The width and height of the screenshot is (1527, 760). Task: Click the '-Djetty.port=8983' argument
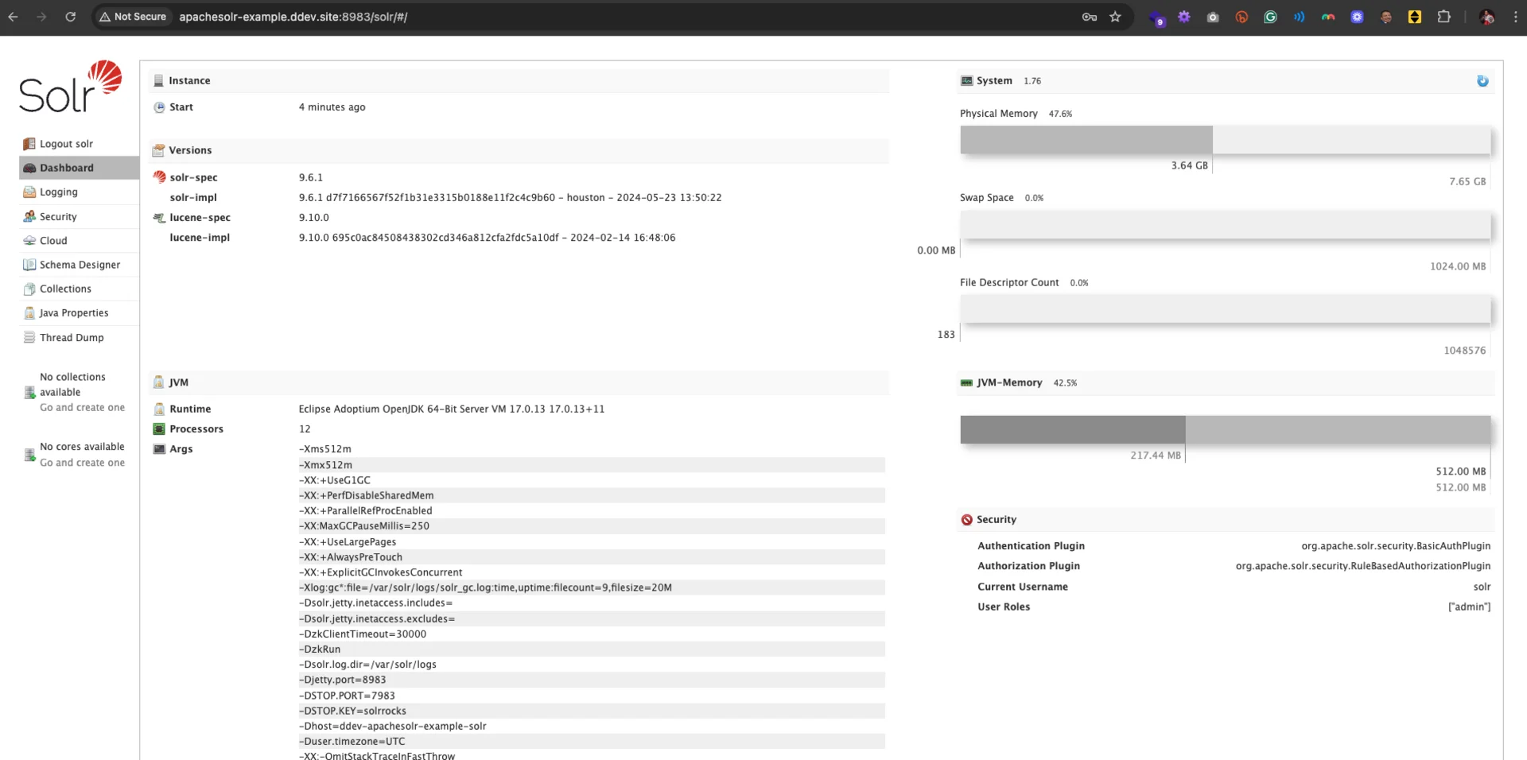(x=343, y=680)
